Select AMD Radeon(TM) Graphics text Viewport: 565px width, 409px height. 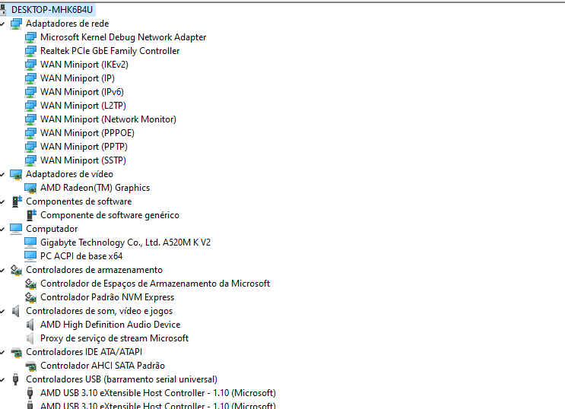click(95, 188)
